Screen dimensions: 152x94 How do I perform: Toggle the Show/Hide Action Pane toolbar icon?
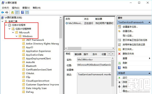(27, 12)
